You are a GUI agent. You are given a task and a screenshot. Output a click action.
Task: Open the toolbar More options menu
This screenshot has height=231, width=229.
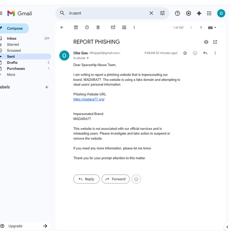coord(134,27)
